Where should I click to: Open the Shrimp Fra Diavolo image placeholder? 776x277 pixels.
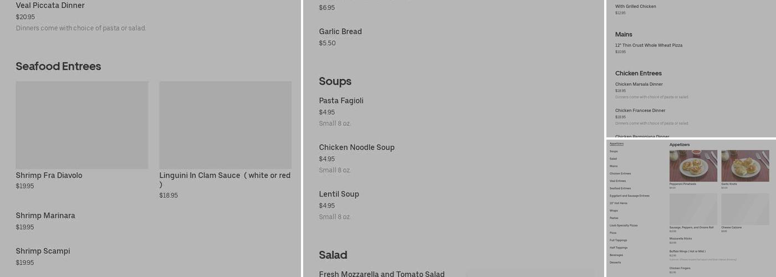(x=82, y=125)
